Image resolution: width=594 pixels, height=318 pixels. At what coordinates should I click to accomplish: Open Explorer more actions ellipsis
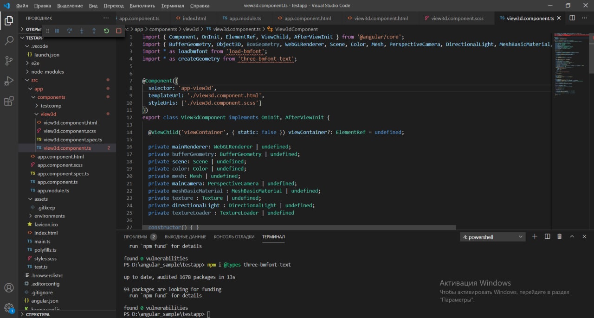pos(106,18)
